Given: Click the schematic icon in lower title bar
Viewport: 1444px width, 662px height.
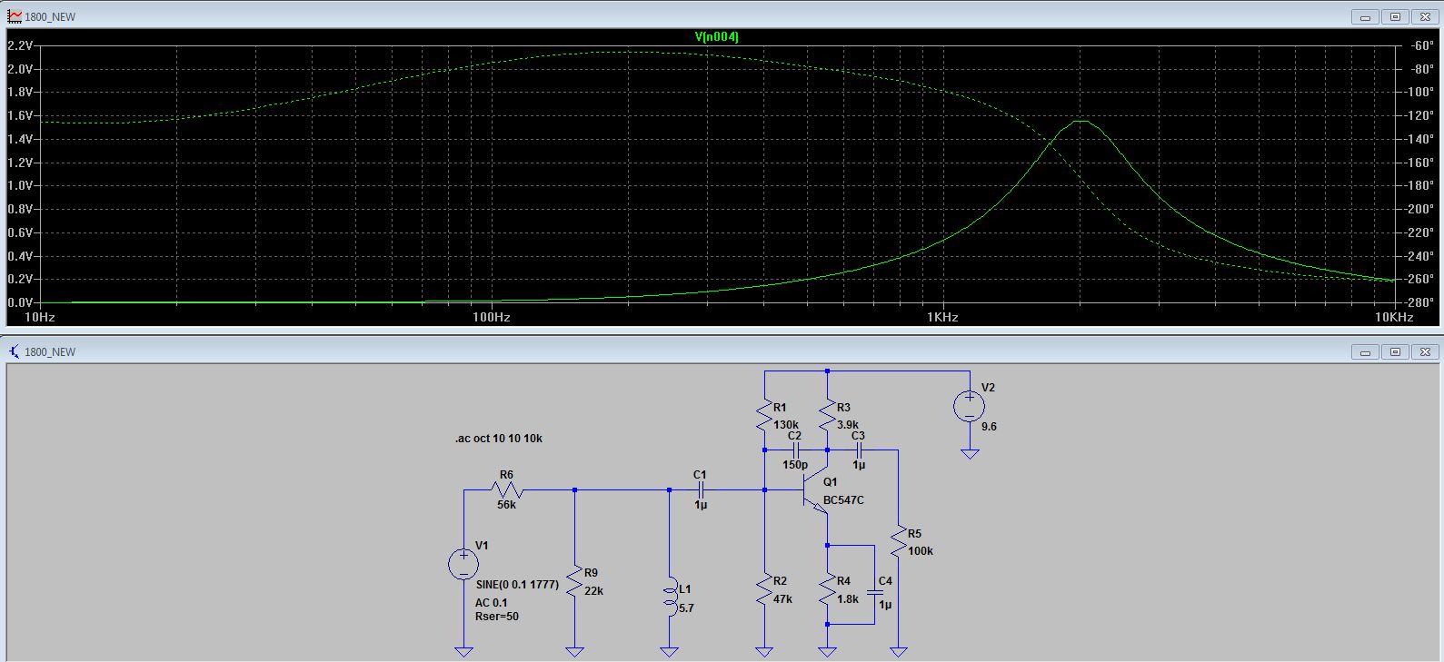Looking at the screenshot, I should (x=15, y=351).
